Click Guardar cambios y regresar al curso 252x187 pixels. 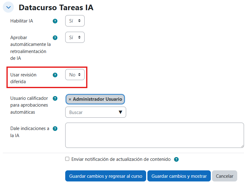click(x=106, y=176)
